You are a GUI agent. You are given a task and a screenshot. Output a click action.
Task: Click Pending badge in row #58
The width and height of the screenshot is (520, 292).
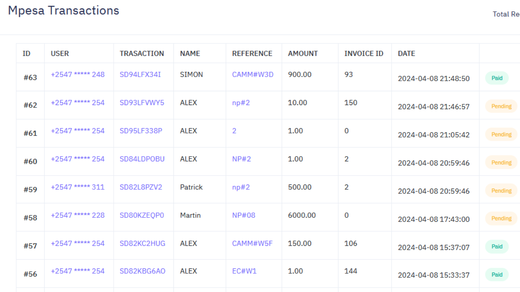pos(501,218)
